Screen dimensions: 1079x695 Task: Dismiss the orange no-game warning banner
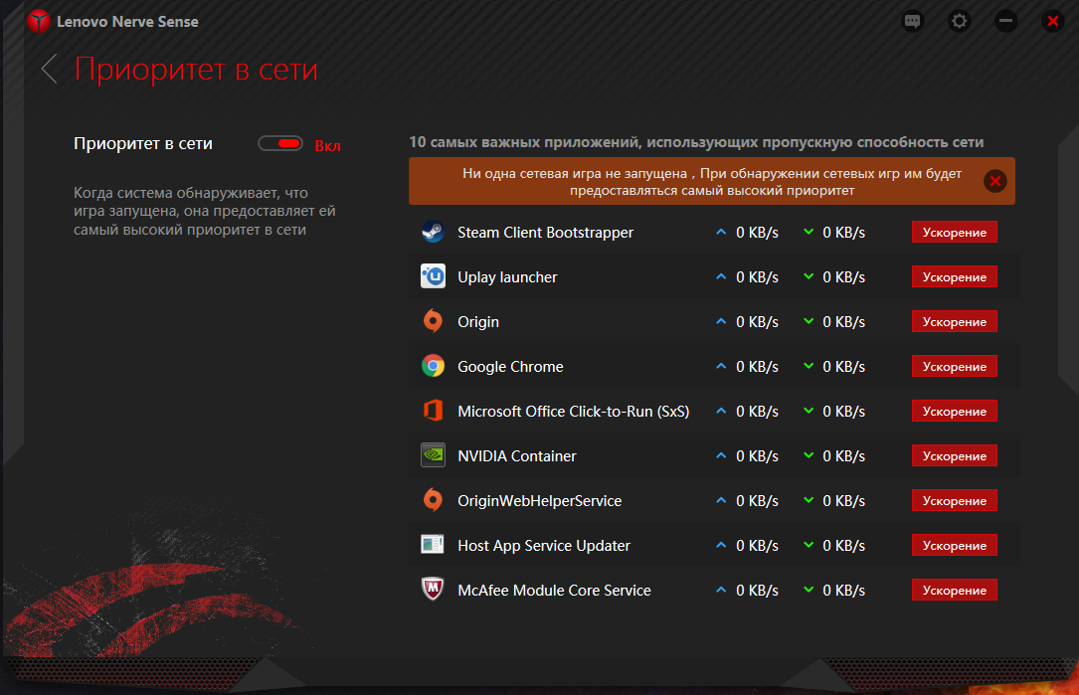[995, 182]
